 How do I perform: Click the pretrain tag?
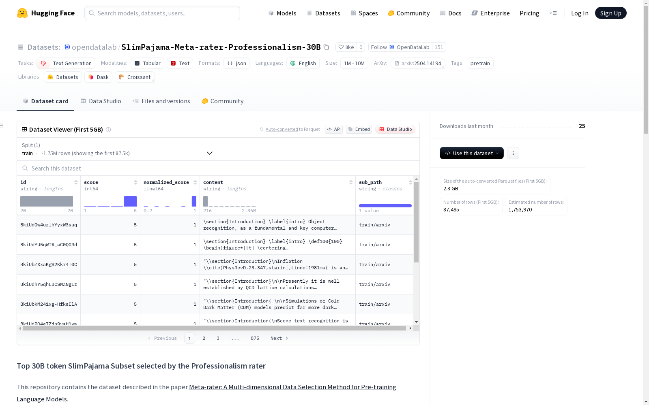[x=480, y=63]
